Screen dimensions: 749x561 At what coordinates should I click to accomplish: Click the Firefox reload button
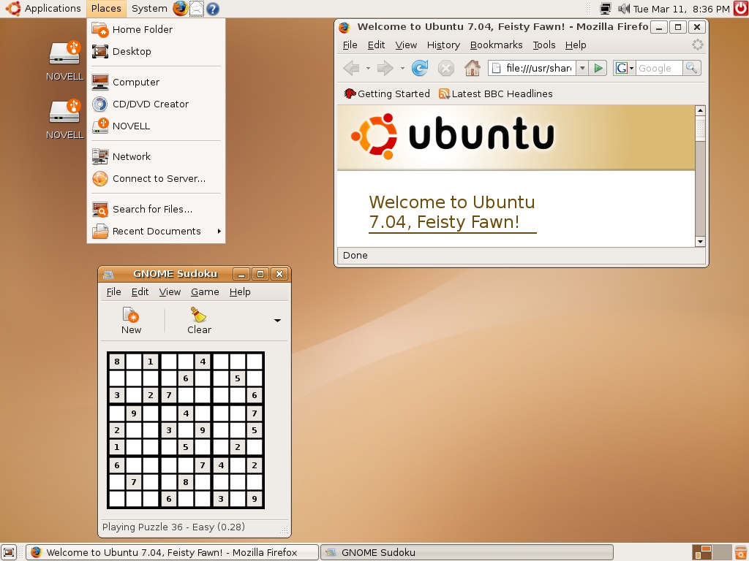[420, 68]
